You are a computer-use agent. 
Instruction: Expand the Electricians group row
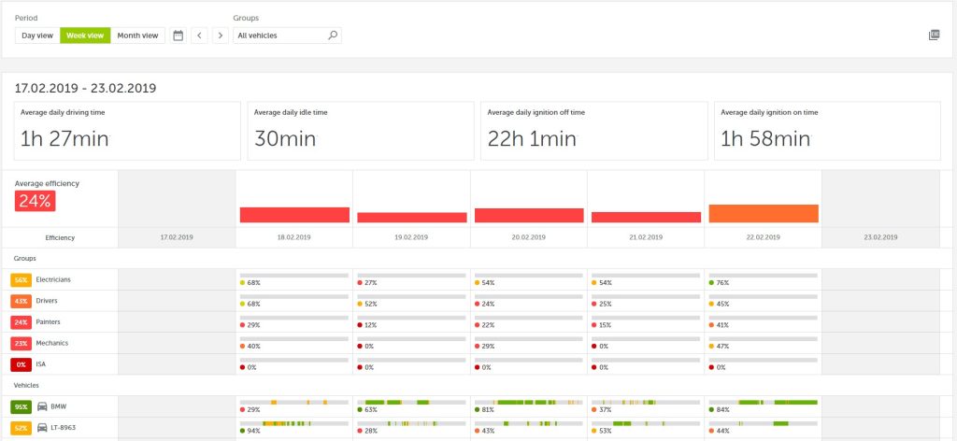[x=55, y=280]
